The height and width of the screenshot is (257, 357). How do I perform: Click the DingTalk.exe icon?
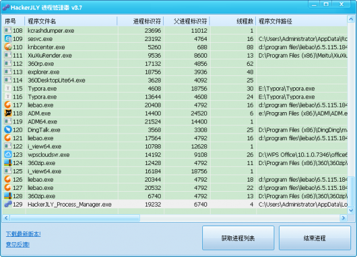(x=8, y=129)
